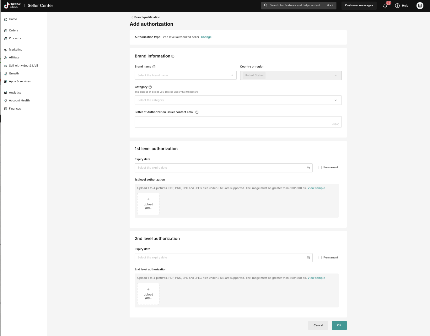Open Account Health in the sidebar
Viewport: 430px width, 336px height.
[19, 100]
